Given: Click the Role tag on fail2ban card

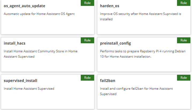Looking at the screenshot, I should tap(184, 78).
